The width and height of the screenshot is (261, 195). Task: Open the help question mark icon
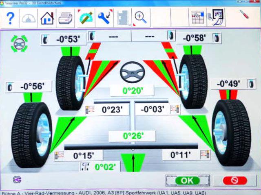pyautogui.click(x=10, y=18)
